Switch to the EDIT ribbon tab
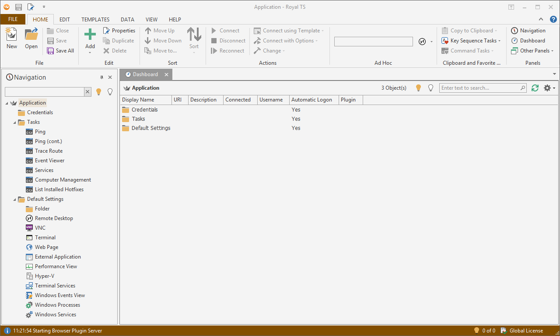The width and height of the screenshot is (560, 336). [65, 20]
